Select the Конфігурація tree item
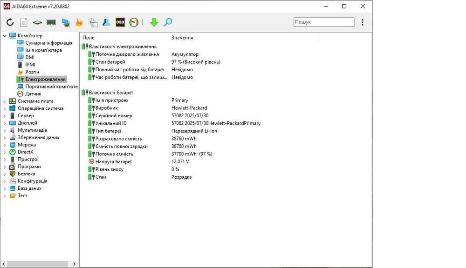Screen dimensions: 466x268 pos(33,181)
